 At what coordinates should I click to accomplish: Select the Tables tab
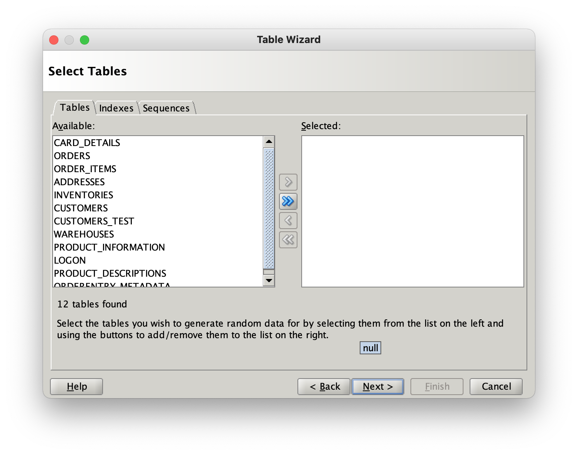pyautogui.click(x=75, y=107)
